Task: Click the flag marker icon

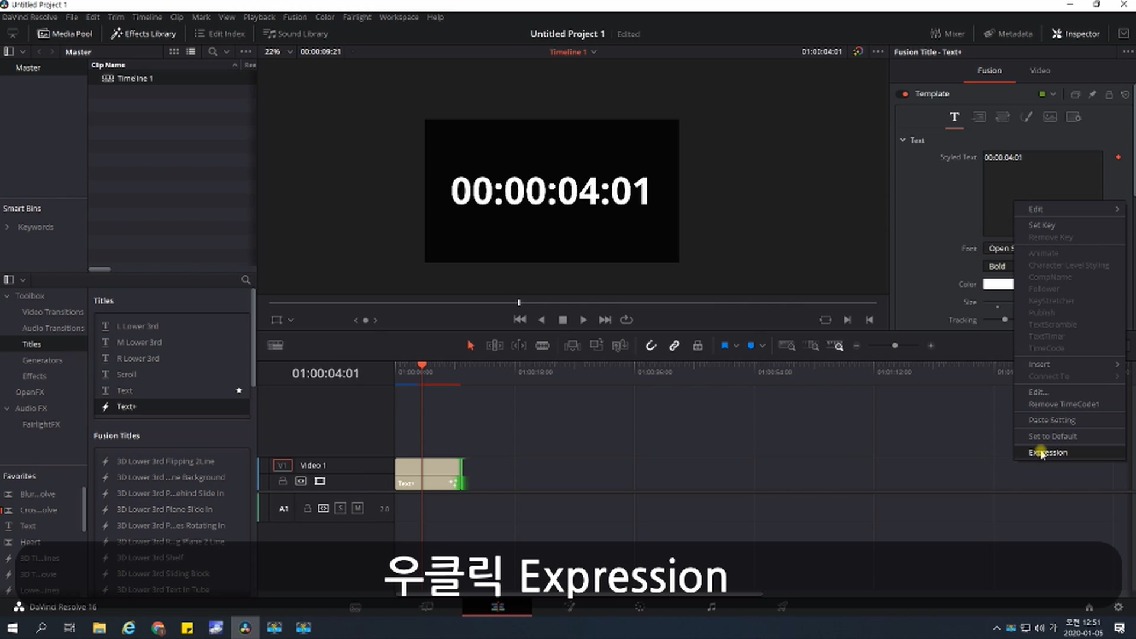Action: click(x=724, y=346)
